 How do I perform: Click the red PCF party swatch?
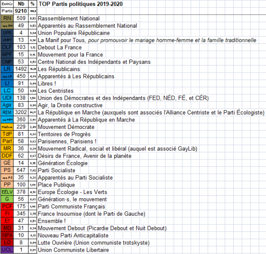(7, 206)
